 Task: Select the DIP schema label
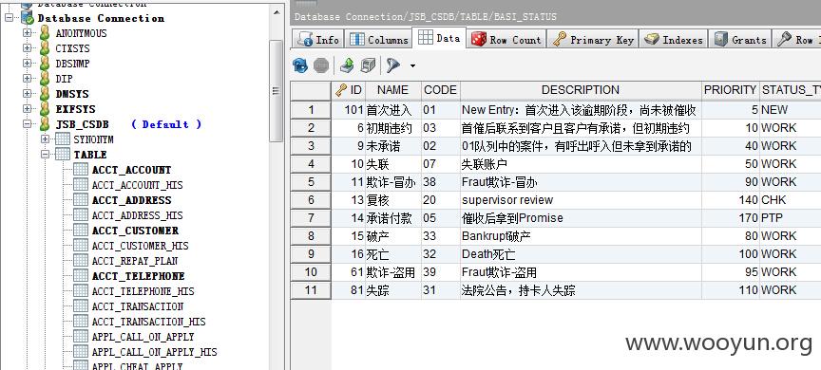[64, 79]
